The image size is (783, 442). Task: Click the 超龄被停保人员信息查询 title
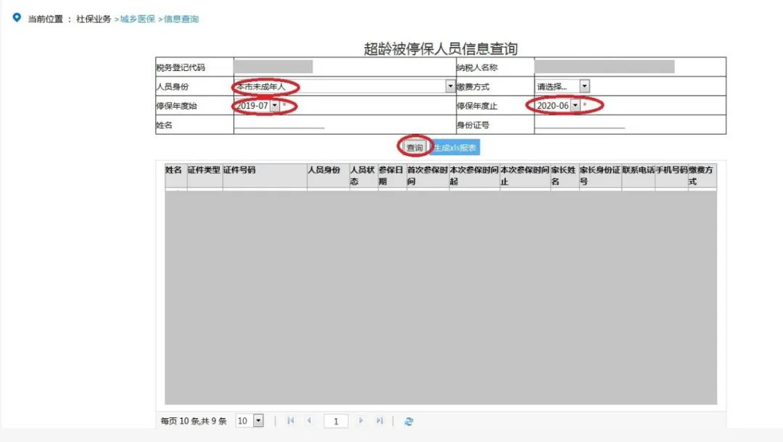[441, 49]
